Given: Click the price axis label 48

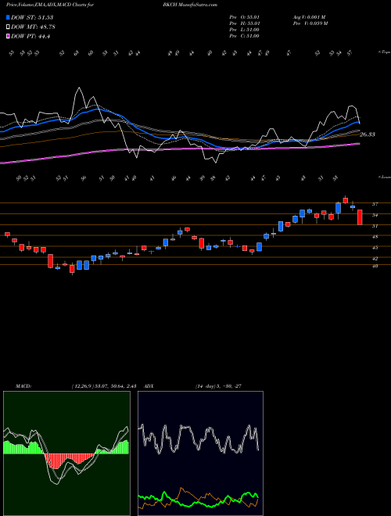Looking at the screenshot, I should coord(375,237).
